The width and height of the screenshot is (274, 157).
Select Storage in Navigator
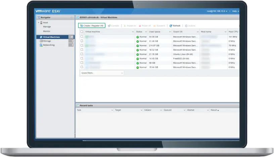[47, 41]
